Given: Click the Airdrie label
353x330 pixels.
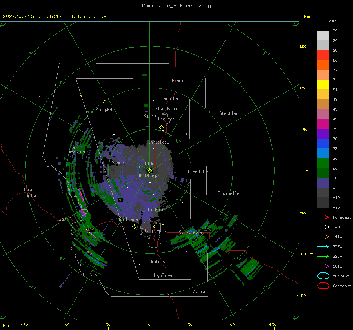Looking at the screenshot, I should coord(155,210).
